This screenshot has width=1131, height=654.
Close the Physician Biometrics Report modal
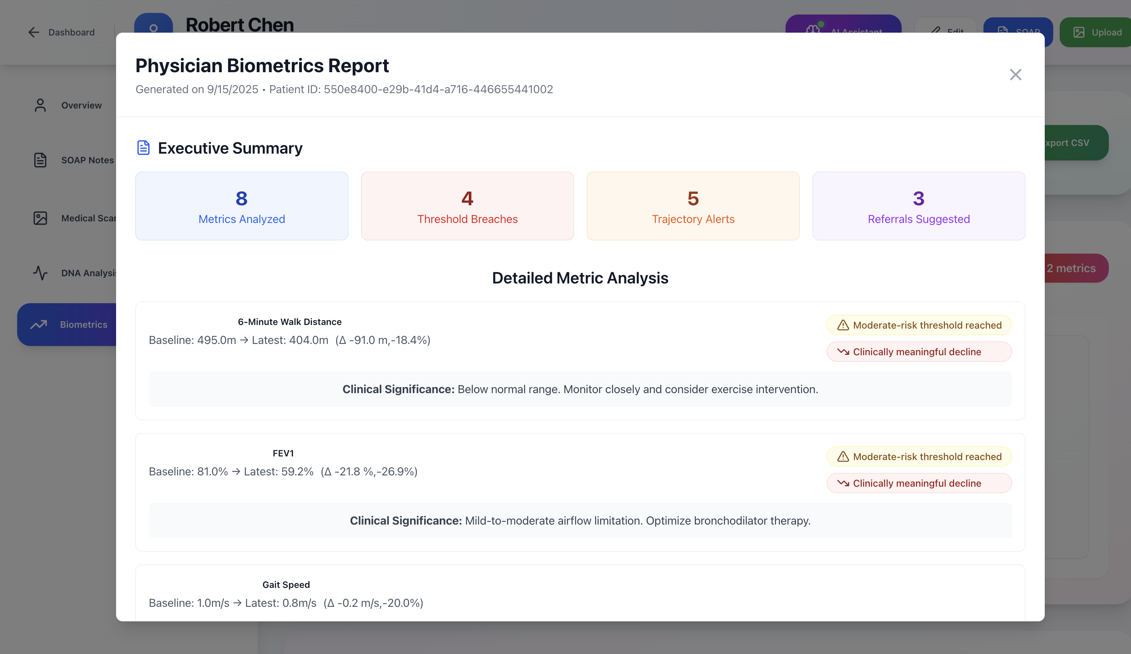tap(1015, 75)
